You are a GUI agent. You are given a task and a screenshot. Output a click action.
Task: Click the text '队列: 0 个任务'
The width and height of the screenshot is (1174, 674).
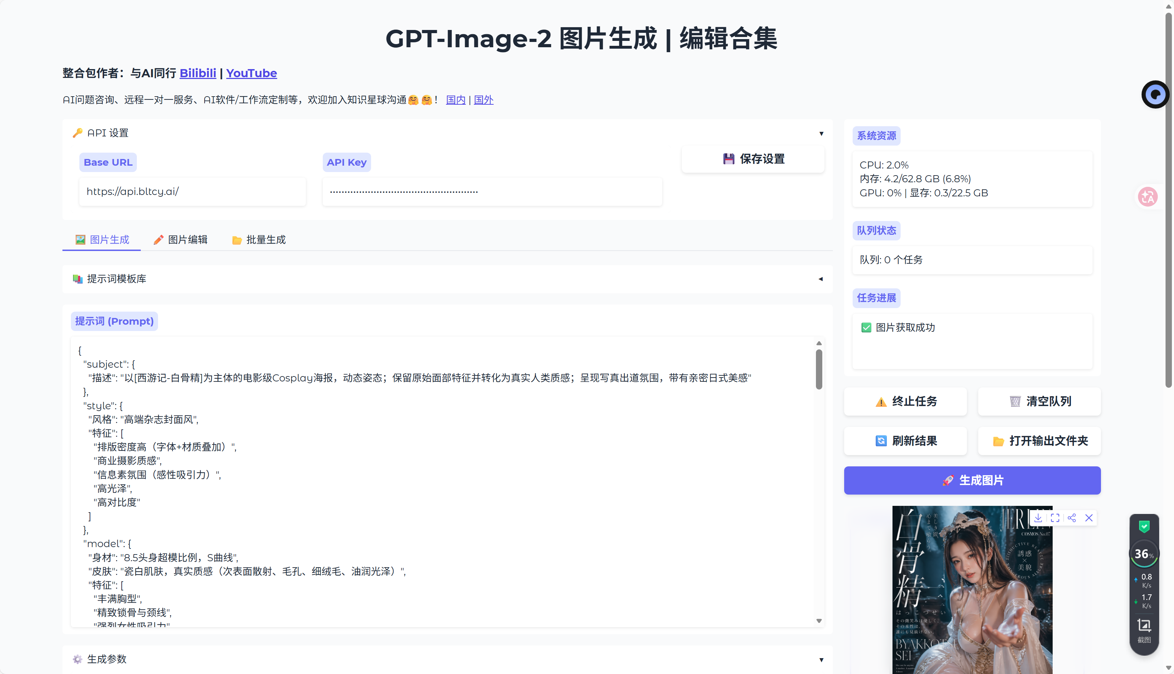point(891,260)
